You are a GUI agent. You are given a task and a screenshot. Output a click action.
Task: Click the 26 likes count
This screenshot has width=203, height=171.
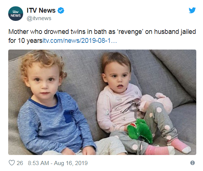coord(20,163)
